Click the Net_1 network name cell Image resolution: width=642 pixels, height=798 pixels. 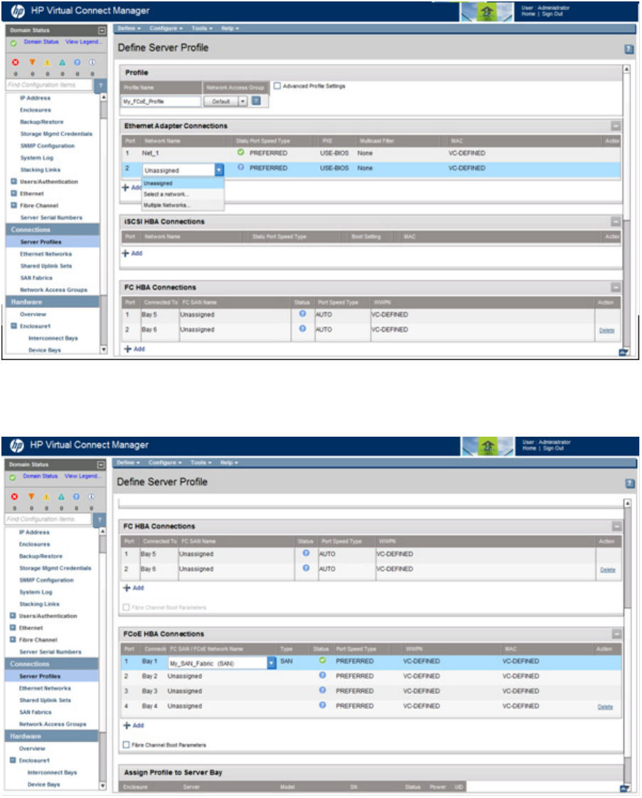click(x=150, y=153)
